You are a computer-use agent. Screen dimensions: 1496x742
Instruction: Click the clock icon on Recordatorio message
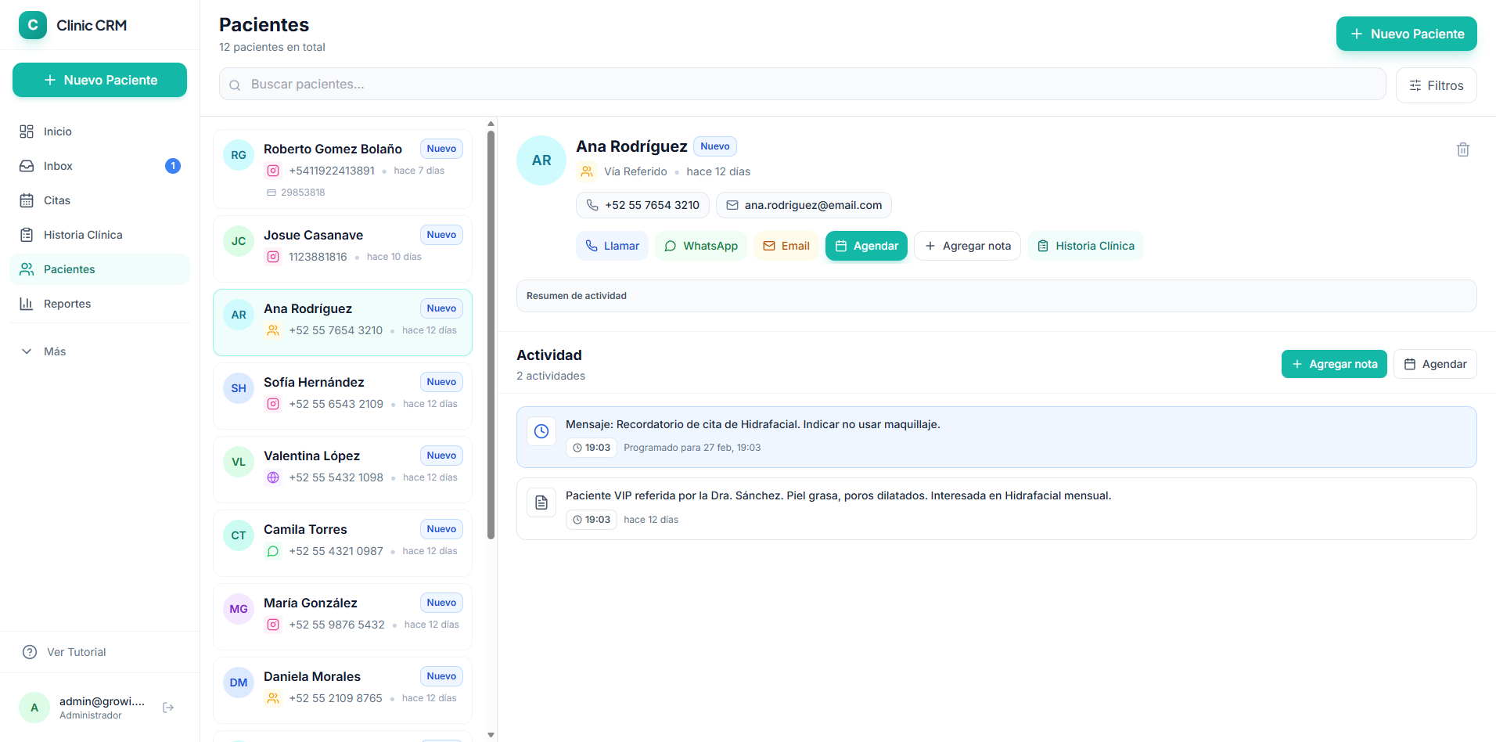[541, 431]
